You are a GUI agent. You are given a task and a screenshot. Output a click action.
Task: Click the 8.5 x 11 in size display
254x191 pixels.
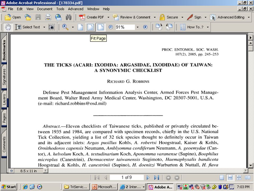(x=29, y=171)
